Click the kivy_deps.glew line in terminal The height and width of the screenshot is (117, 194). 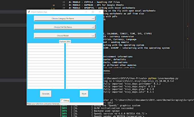tap(129, 89)
